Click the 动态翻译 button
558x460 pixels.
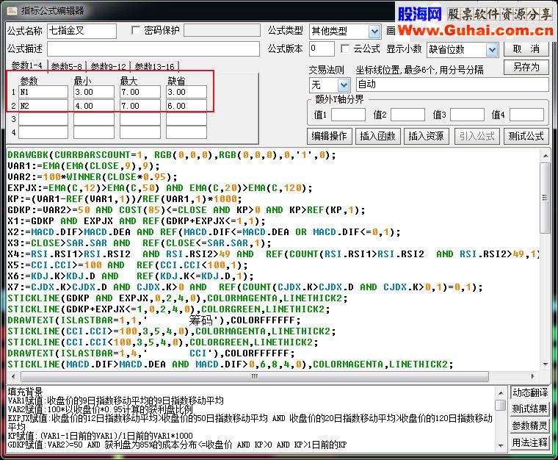[529, 392]
